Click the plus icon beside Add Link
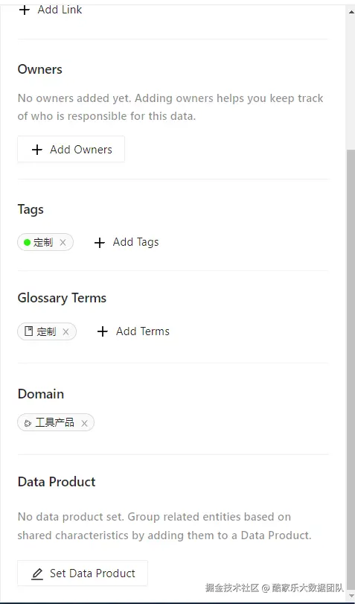The image size is (355, 604). coord(25,10)
